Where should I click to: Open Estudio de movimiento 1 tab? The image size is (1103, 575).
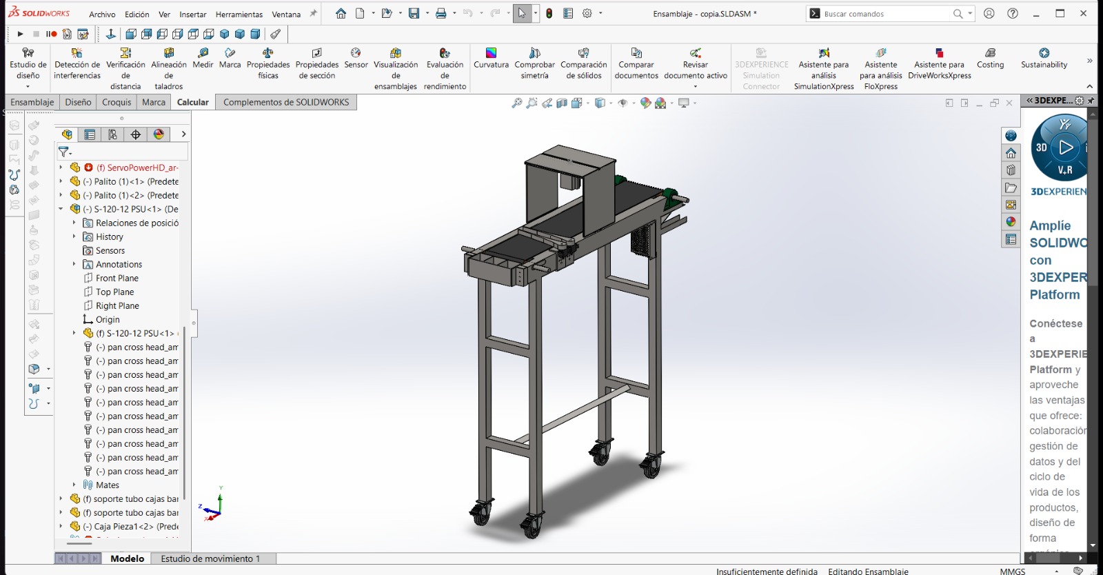(210, 558)
